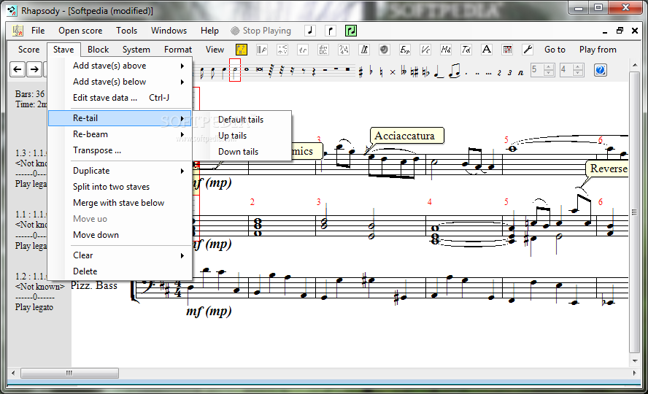Open Edit stave data dialog entry
Viewport: 648px width, 394px height.
click(x=120, y=98)
